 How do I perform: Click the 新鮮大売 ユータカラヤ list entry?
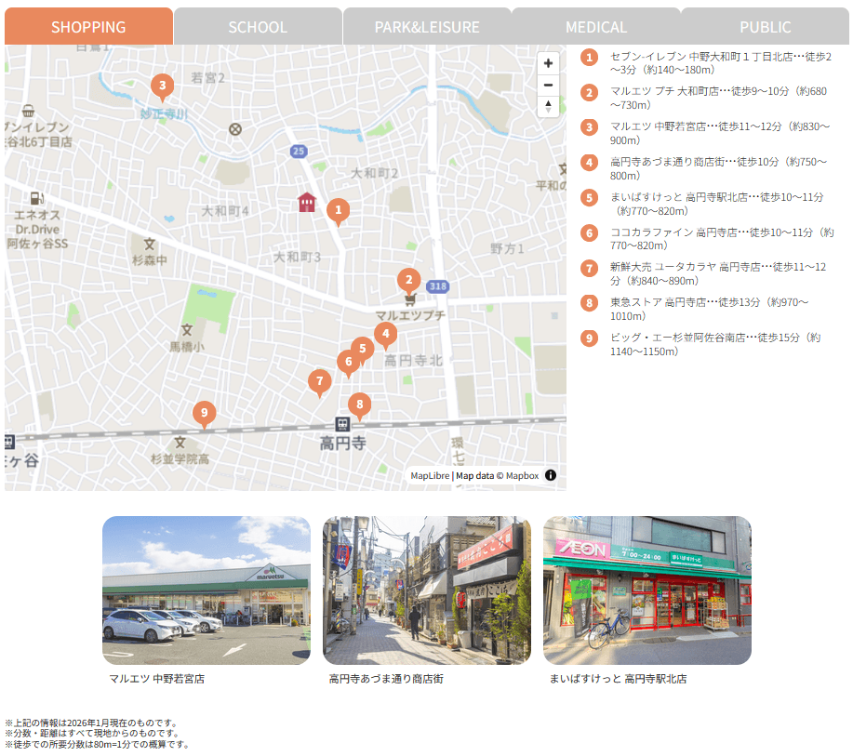coord(718,273)
